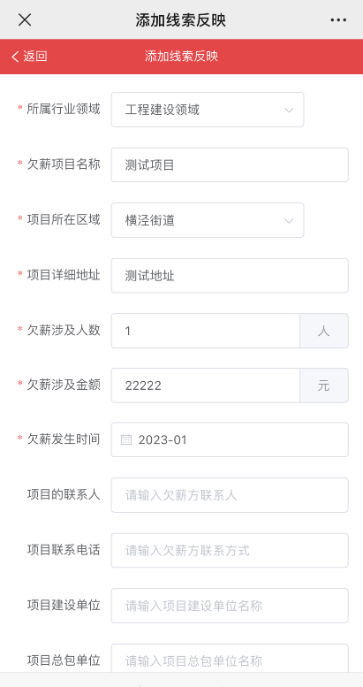The height and width of the screenshot is (687, 363).
Task: Close the page with the X icon
Action: 25,19
